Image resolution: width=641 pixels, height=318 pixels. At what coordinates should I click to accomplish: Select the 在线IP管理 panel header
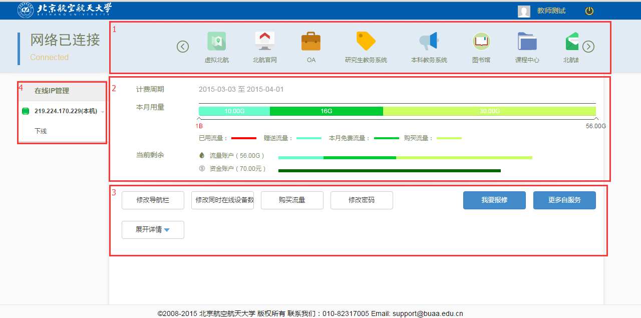click(62, 91)
